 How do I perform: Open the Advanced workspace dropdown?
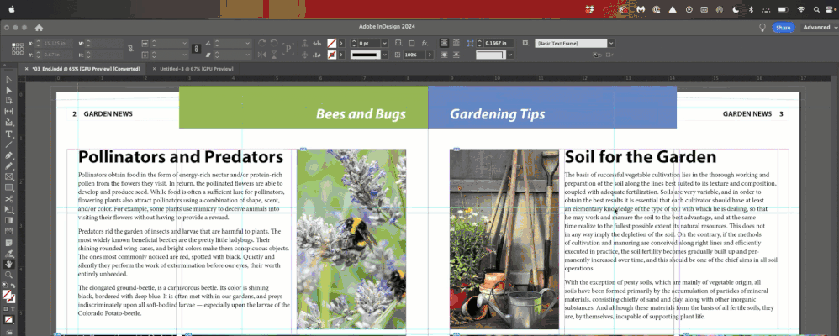819,27
